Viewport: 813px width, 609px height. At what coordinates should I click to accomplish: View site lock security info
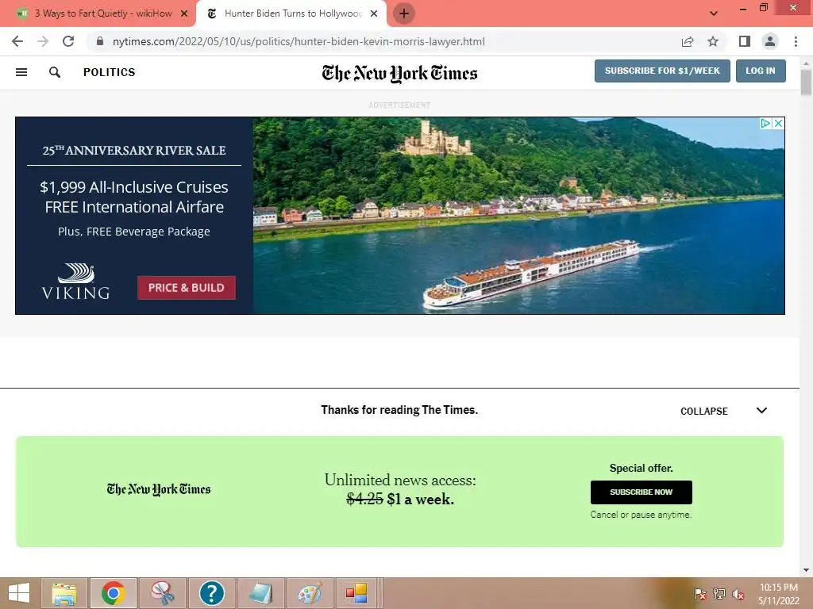coord(100,41)
